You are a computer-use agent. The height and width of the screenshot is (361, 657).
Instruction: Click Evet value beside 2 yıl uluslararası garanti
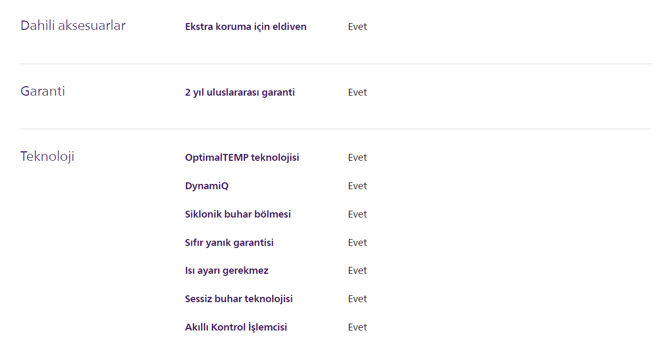tap(357, 92)
